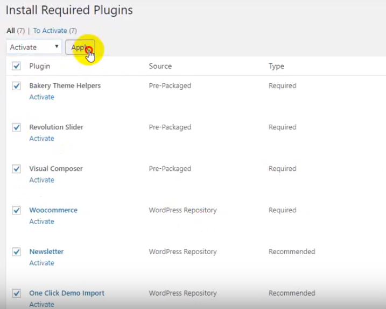Viewport: 386px width, 309px height.
Task: Uncheck the Visual Composer checkbox
Action: 16,169
